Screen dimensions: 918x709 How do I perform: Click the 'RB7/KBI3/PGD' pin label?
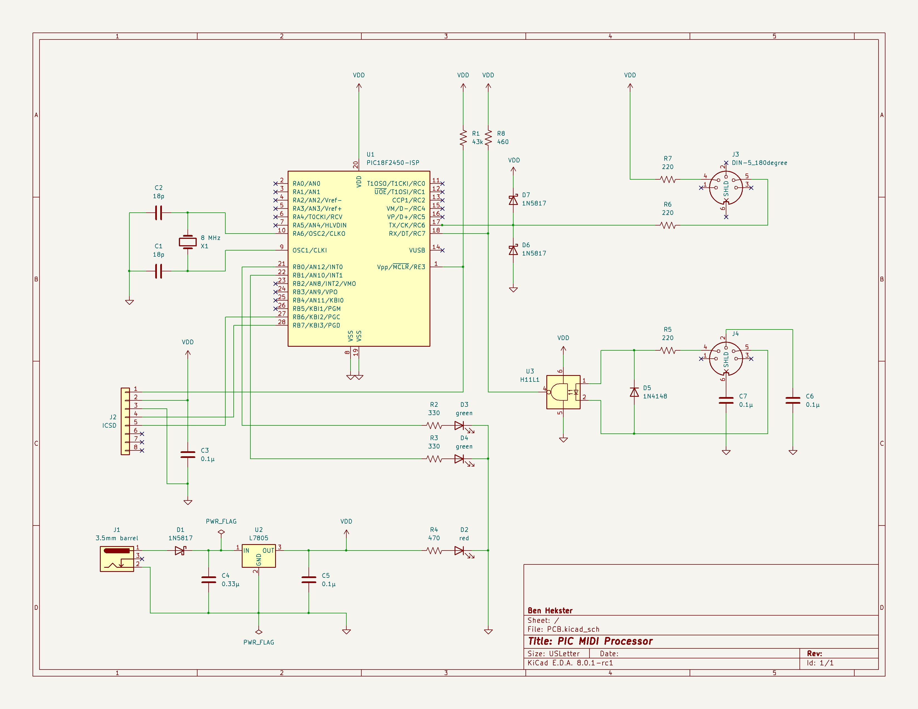[316, 325]
